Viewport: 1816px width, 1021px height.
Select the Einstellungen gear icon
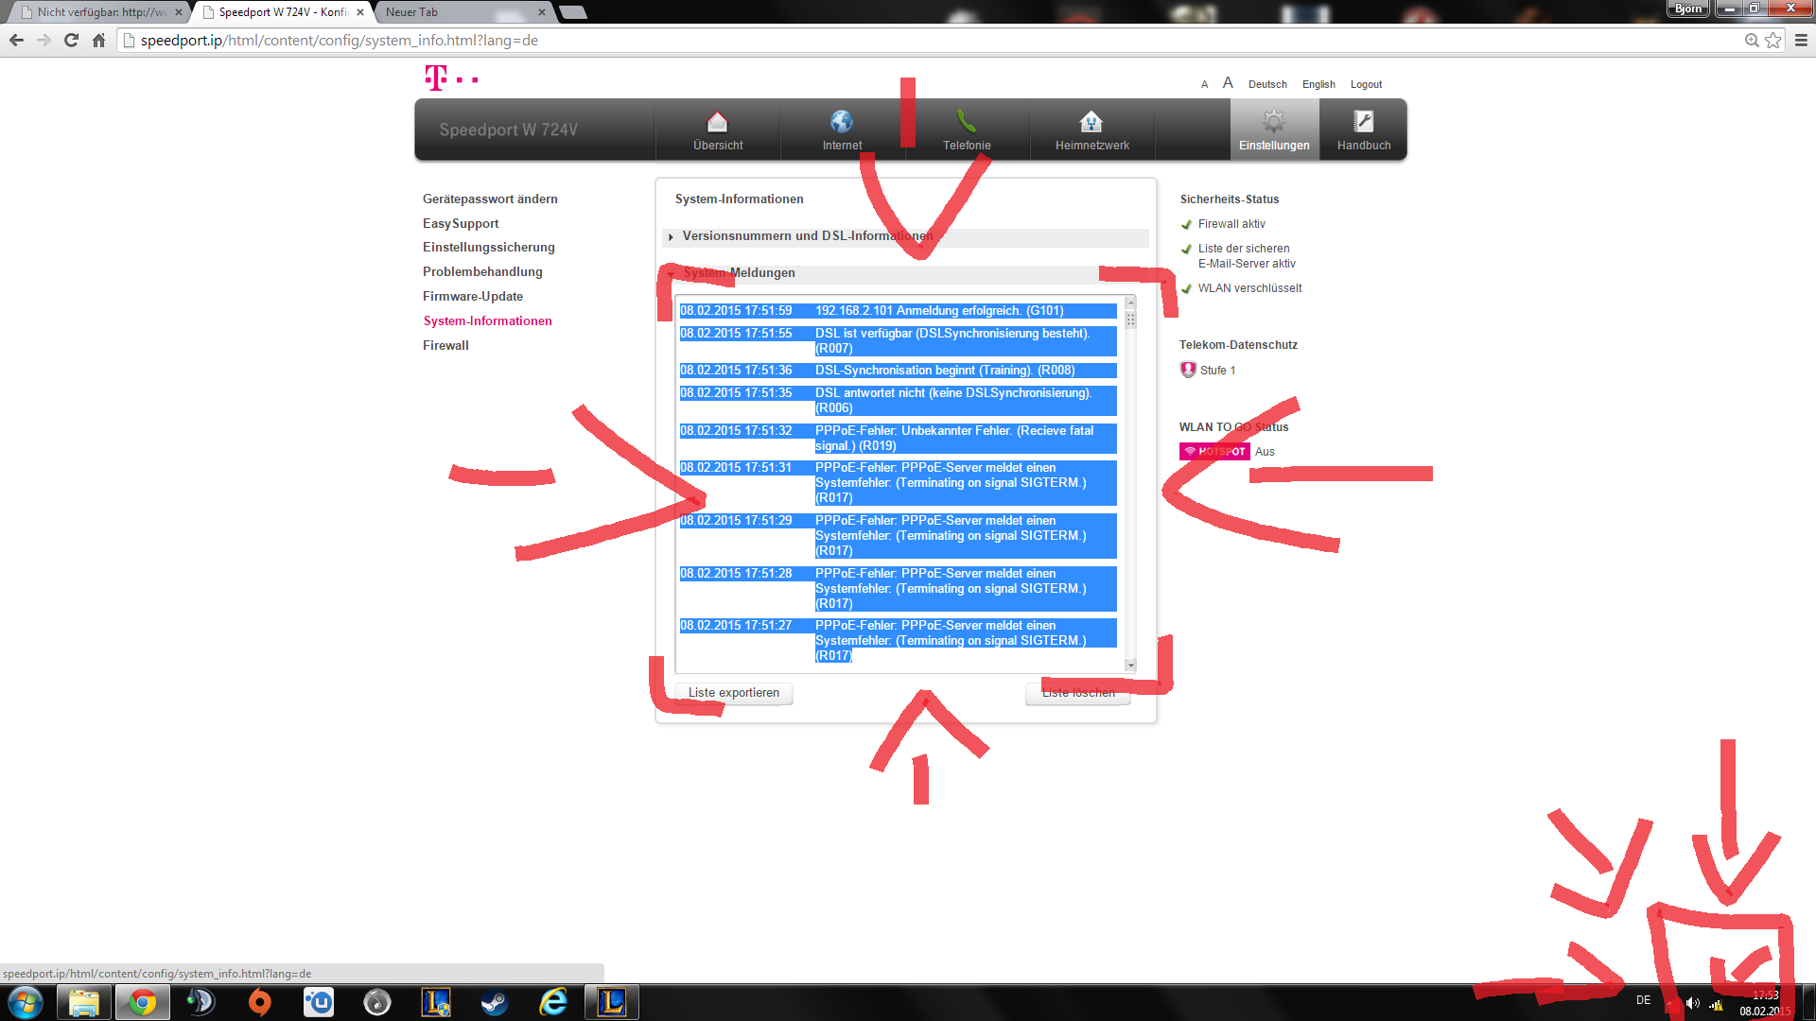1273,122
